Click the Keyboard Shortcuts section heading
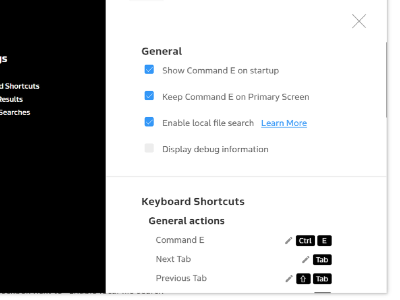The image size is (400, 300). pos(193,202)
